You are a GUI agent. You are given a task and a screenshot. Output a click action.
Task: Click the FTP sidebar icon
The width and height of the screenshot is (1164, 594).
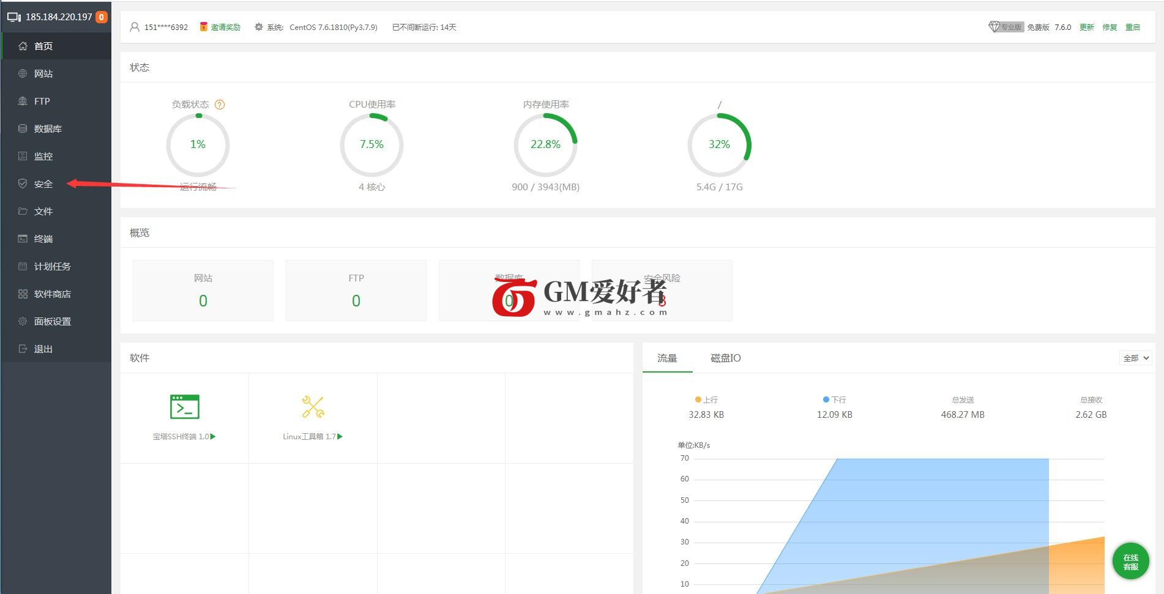pyautogui.click(x=23, y=101)
